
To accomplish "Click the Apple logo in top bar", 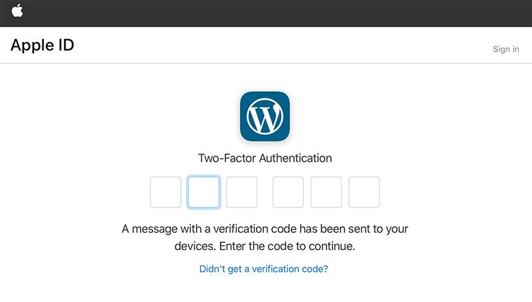I will (17, 11).
